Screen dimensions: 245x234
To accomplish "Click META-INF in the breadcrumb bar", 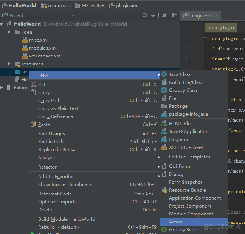I will click(93, 6).
